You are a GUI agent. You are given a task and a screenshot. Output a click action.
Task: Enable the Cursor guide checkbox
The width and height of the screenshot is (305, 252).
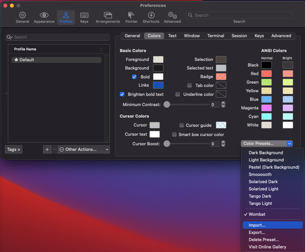point(182,125)
